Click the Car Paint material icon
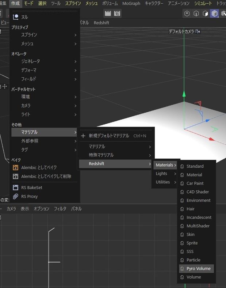This screenshot has width=226, height=288. click(x=182, y=183)
